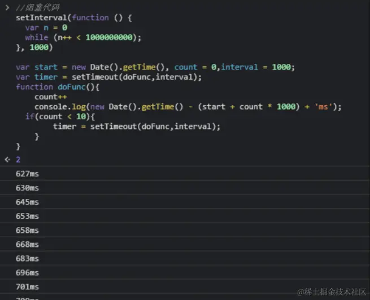The height and width of the screenshot is (300, 370).
Task: Click the setInterval(function () { line
Action: coord(74,18)
